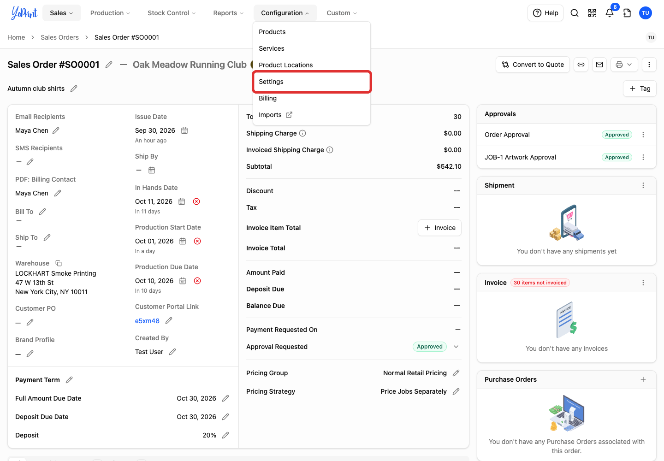Open Order Approval row options menu
Image resolution: width=664 pixels, height=461 pixels.
tap(643, 135)
